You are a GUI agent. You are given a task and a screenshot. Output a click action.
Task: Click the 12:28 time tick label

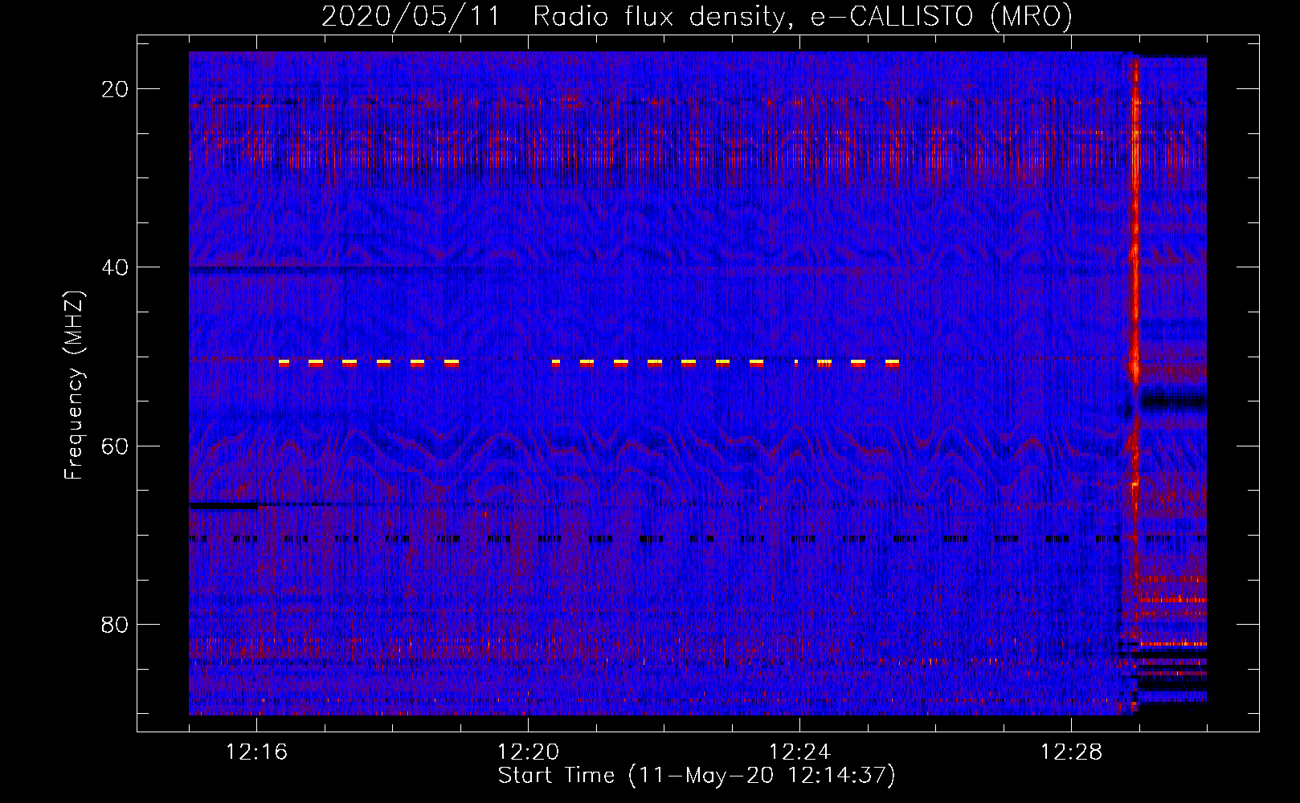point(1071,752)
